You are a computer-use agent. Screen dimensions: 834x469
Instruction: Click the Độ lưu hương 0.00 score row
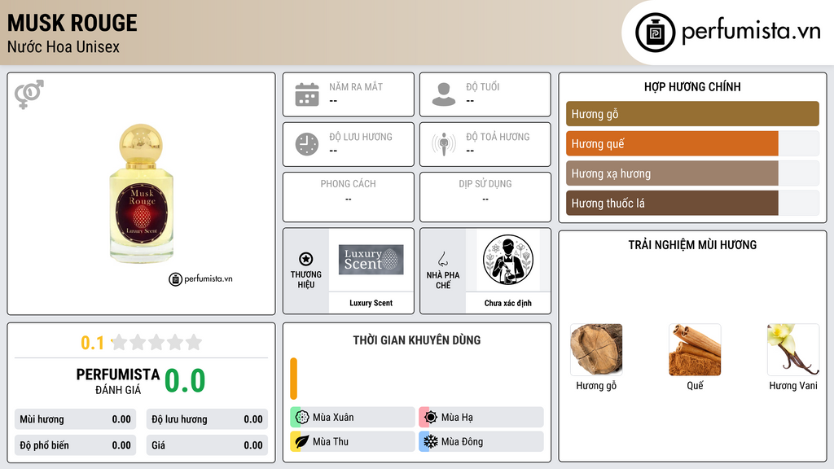[x=207, y=419]
